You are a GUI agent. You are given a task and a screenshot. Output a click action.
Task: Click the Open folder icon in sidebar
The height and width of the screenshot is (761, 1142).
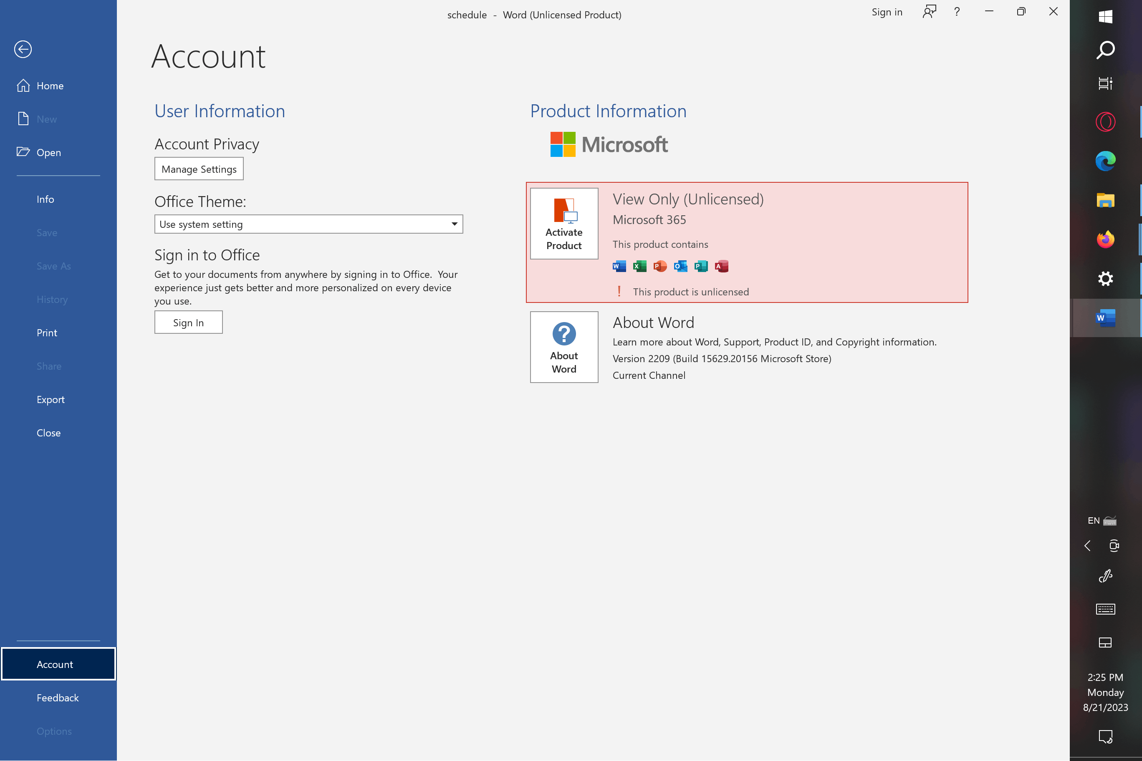pyautogui.click(x=23, y=152)
